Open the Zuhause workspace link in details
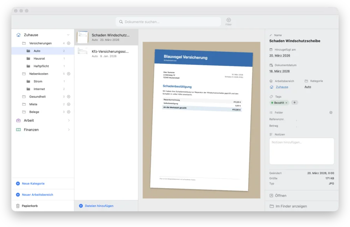350x227 pixels. coord(282,87)
